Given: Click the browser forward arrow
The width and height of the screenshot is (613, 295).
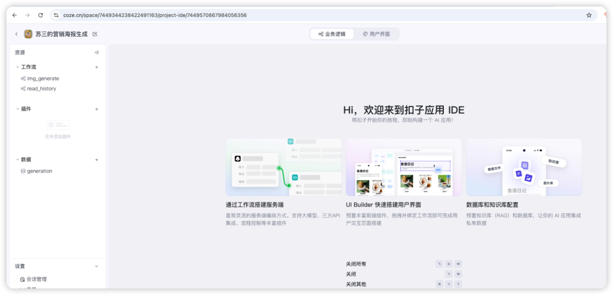Looking at the screenshot, I should pyautogui.click(x=27, y=15).
